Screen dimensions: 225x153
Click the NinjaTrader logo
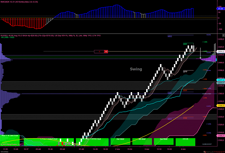pos(214,152)
